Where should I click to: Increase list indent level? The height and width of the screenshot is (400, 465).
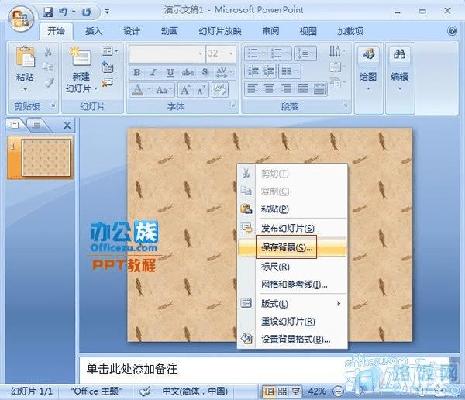[269, 71]
